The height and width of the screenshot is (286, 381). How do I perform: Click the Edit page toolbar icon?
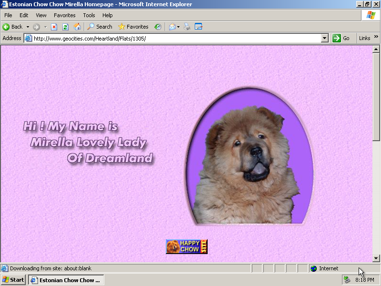(199, 27)
